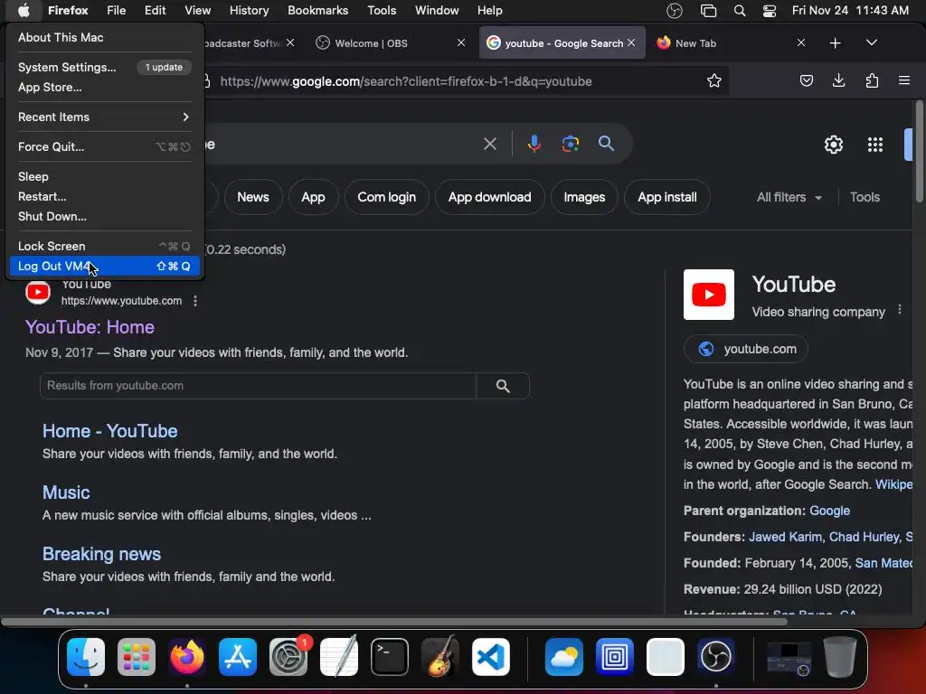The width and height of the screenshot is (926, 694).
Task: Open Terminal from the Dock
Action: click(x=389, y=656)
